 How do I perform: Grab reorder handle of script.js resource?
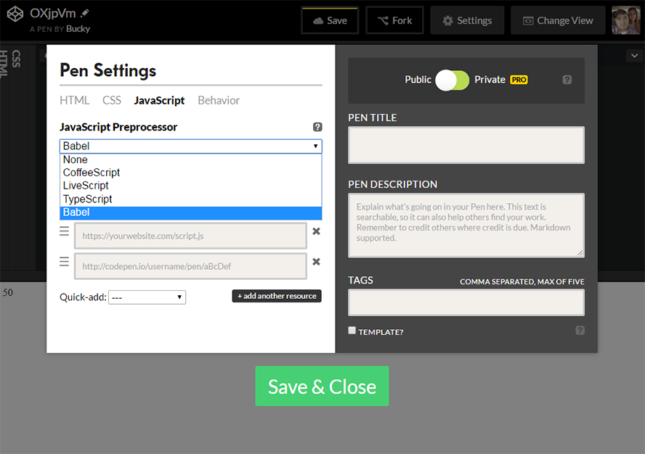pyautogui.click(x=64, y=231)
